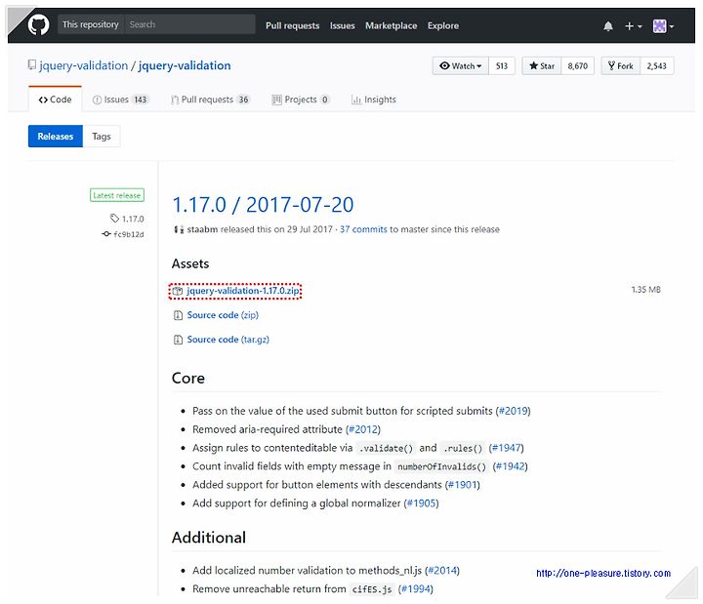Open Marketplace in the top navigation
703x604 pixels.
coord(391,26)
